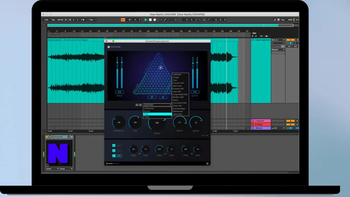Image resolution: width=350 pixels, height=197 pixels.
Task: Click the Width knob in Exoverb
Action: click(179, 122)
